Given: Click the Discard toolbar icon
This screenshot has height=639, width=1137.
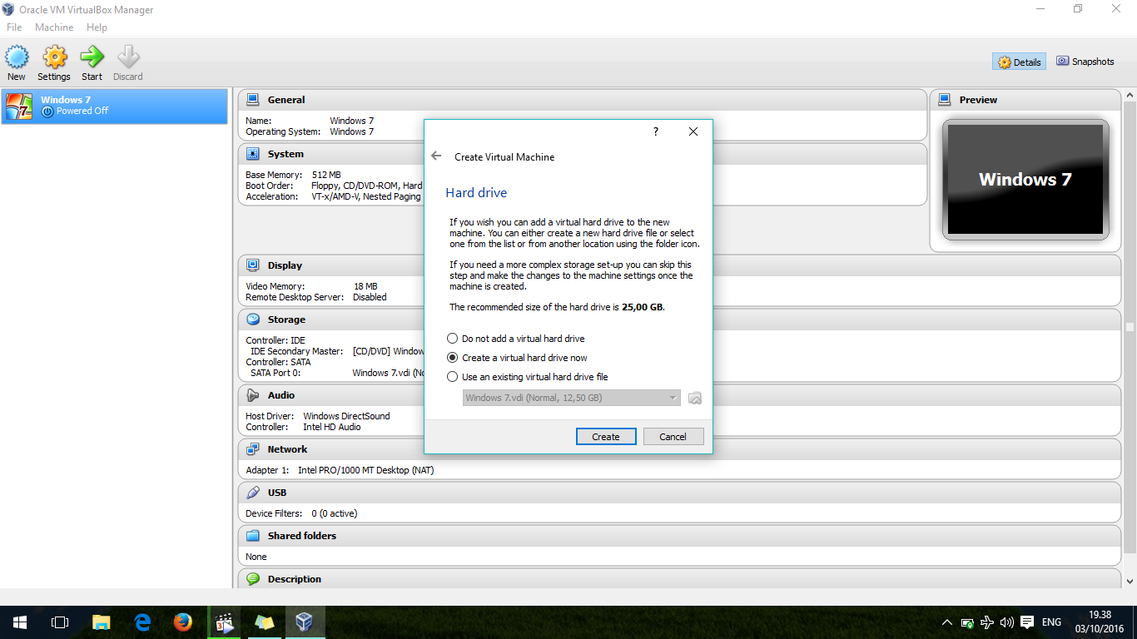Looking at the screenshot, I should 128,57.
